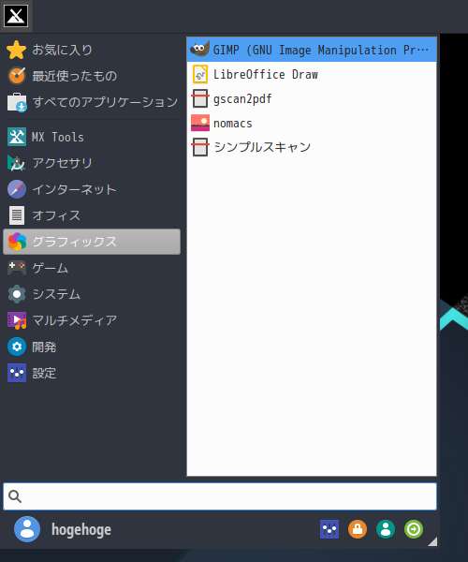The height and width of the screenshot is (562, 468).
Task: Click the LibreOffice Draw icon
Action: click(199, 74)
